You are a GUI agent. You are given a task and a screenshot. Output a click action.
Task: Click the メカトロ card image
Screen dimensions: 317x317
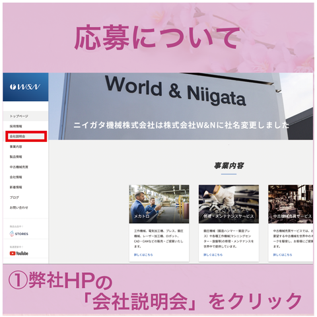click(x=159, y=204)
